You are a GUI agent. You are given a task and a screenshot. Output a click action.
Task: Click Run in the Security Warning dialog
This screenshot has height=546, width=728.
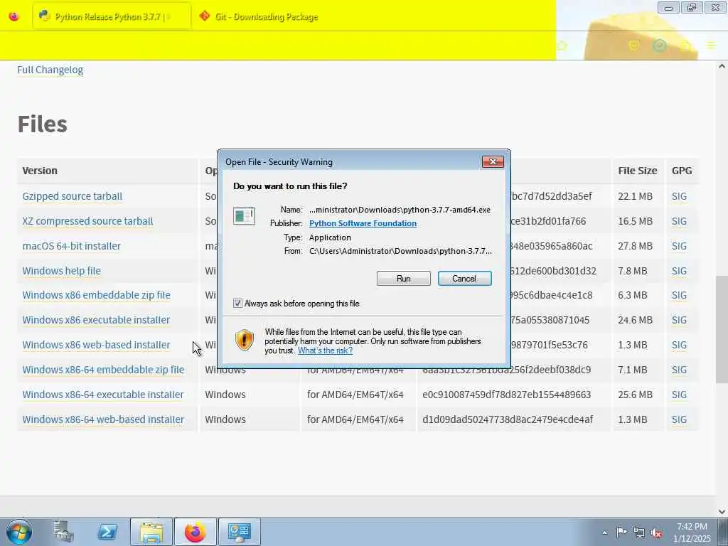pos(404,279)
